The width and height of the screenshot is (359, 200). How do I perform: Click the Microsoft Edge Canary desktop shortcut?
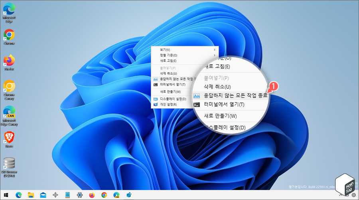[9, 116]
